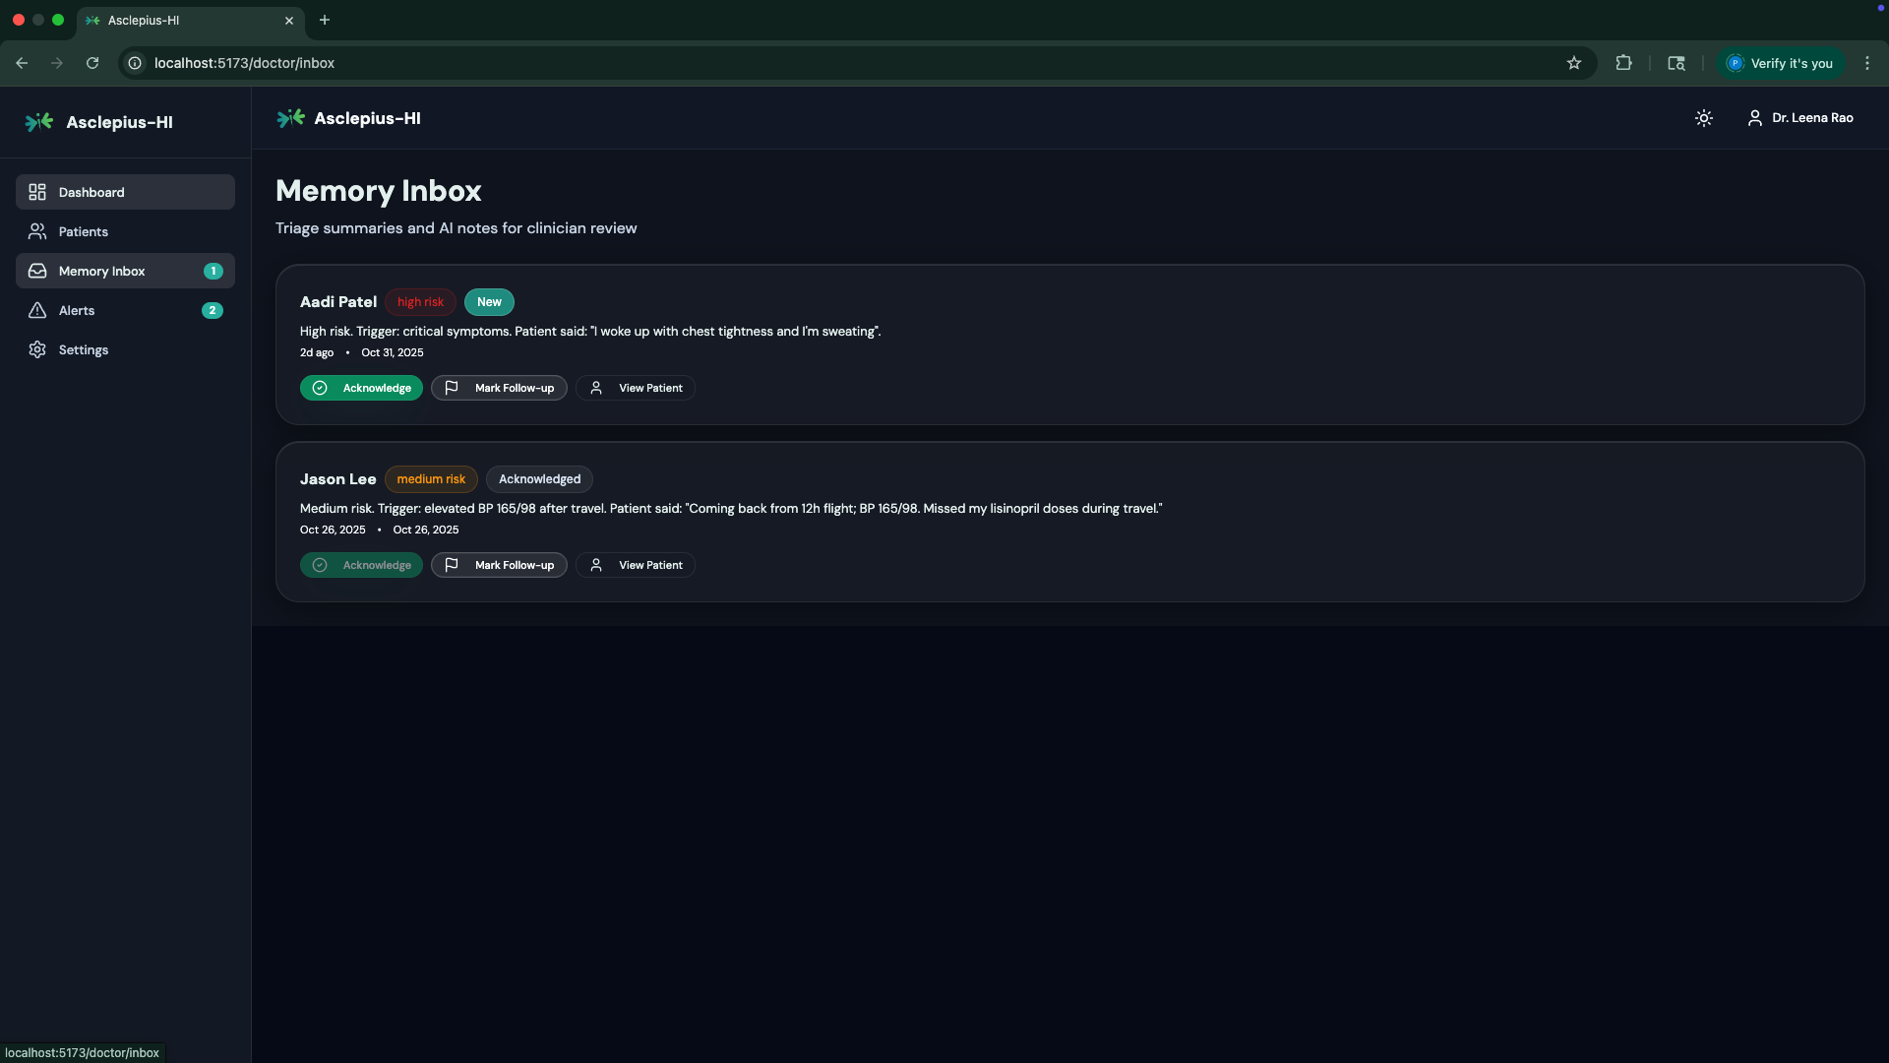The height and width of the screenshot is (1063, 1889).
Task: Mark follow-up on Jason Lee's note
Action: click(499, 565)
